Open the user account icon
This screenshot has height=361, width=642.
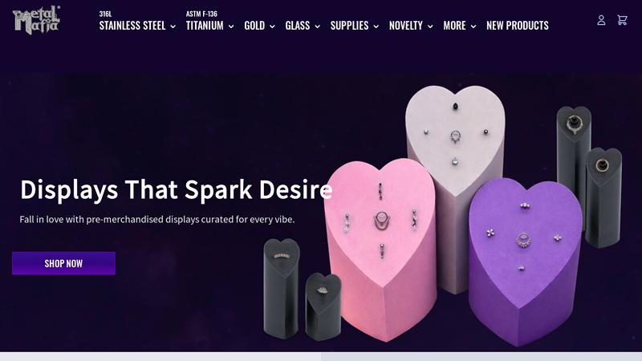pos(601,20)
